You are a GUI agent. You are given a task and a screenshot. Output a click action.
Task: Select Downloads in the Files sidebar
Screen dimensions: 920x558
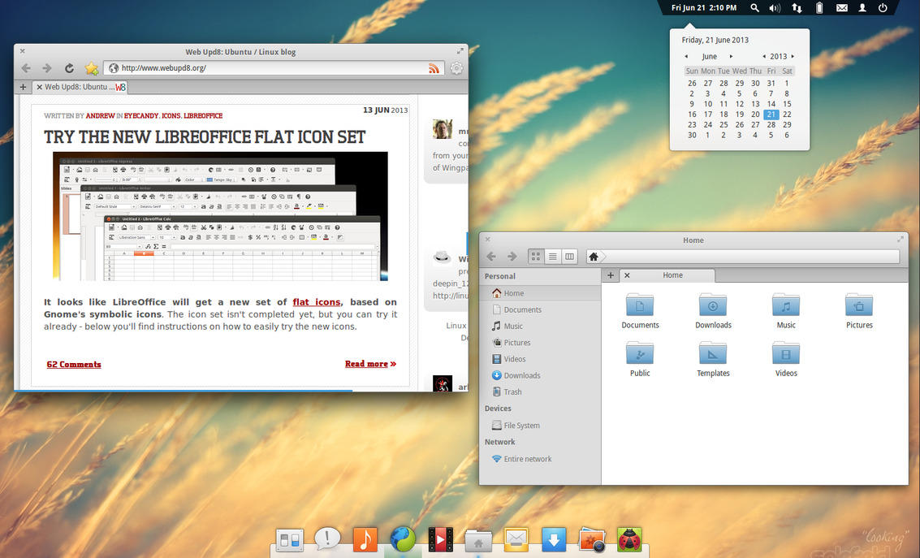540,375
